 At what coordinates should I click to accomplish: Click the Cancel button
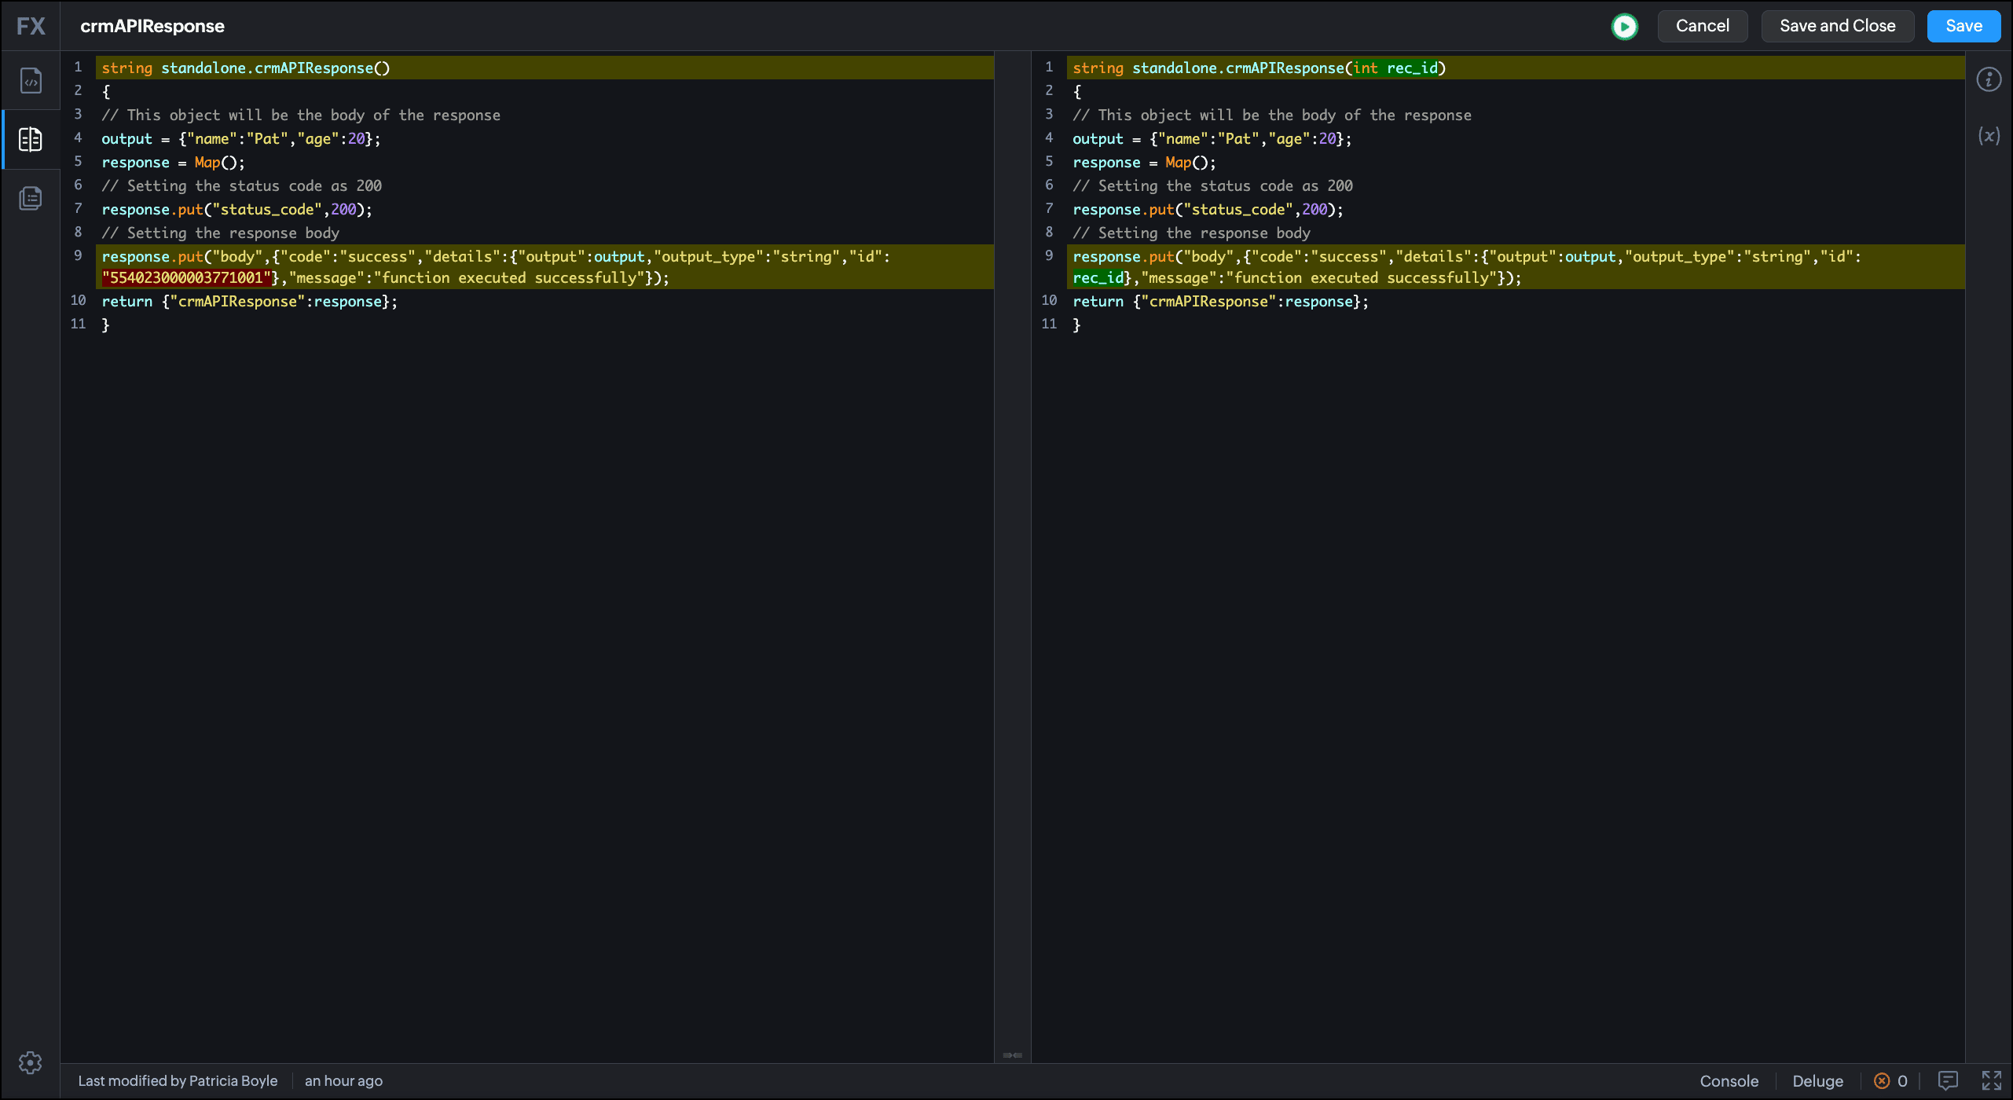[1702, 26]
